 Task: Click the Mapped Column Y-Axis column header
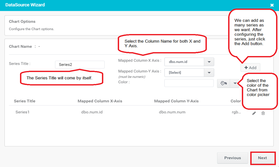176,101
